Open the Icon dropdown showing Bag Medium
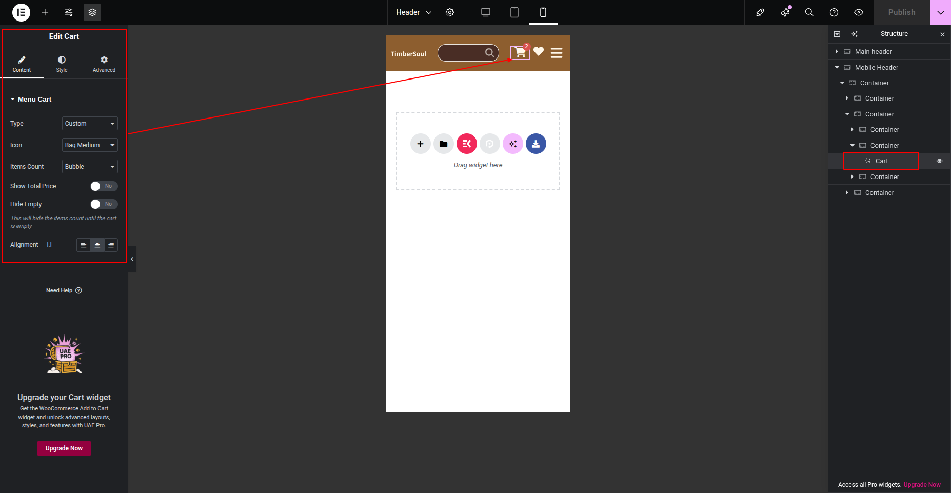Viewport: 951px width, 493px height. point(90,145)
